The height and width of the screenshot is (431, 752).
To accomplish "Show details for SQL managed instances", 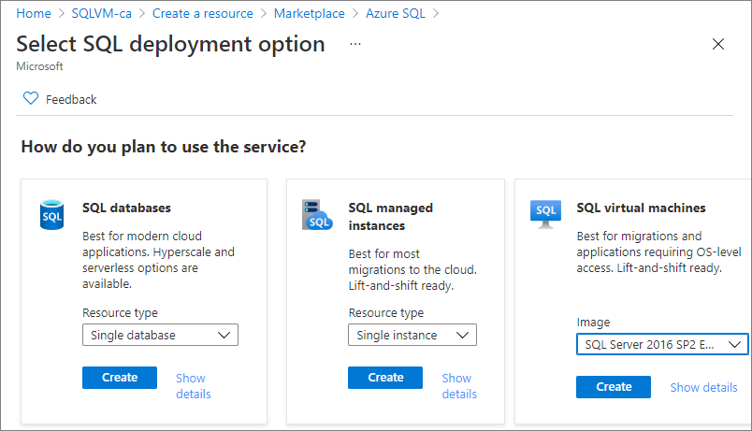I will coord(459,386).
